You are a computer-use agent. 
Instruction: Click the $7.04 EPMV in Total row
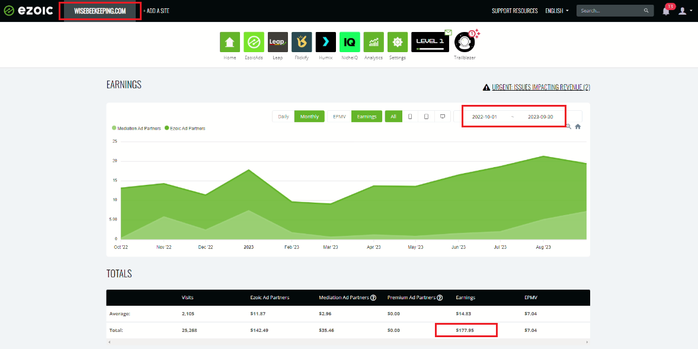(531, 330)
